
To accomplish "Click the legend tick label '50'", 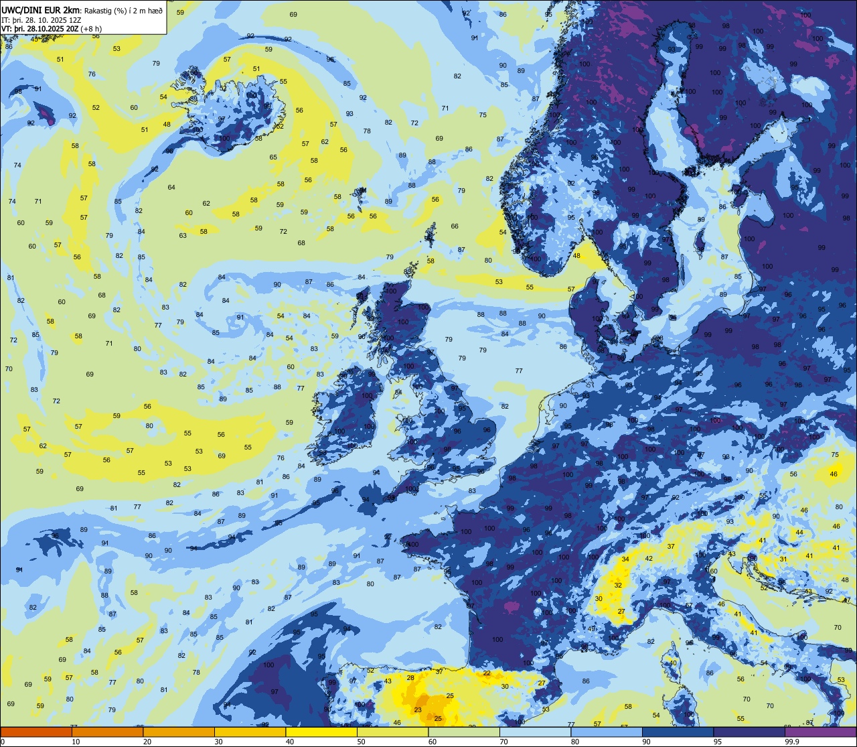I will coord(362,742).
